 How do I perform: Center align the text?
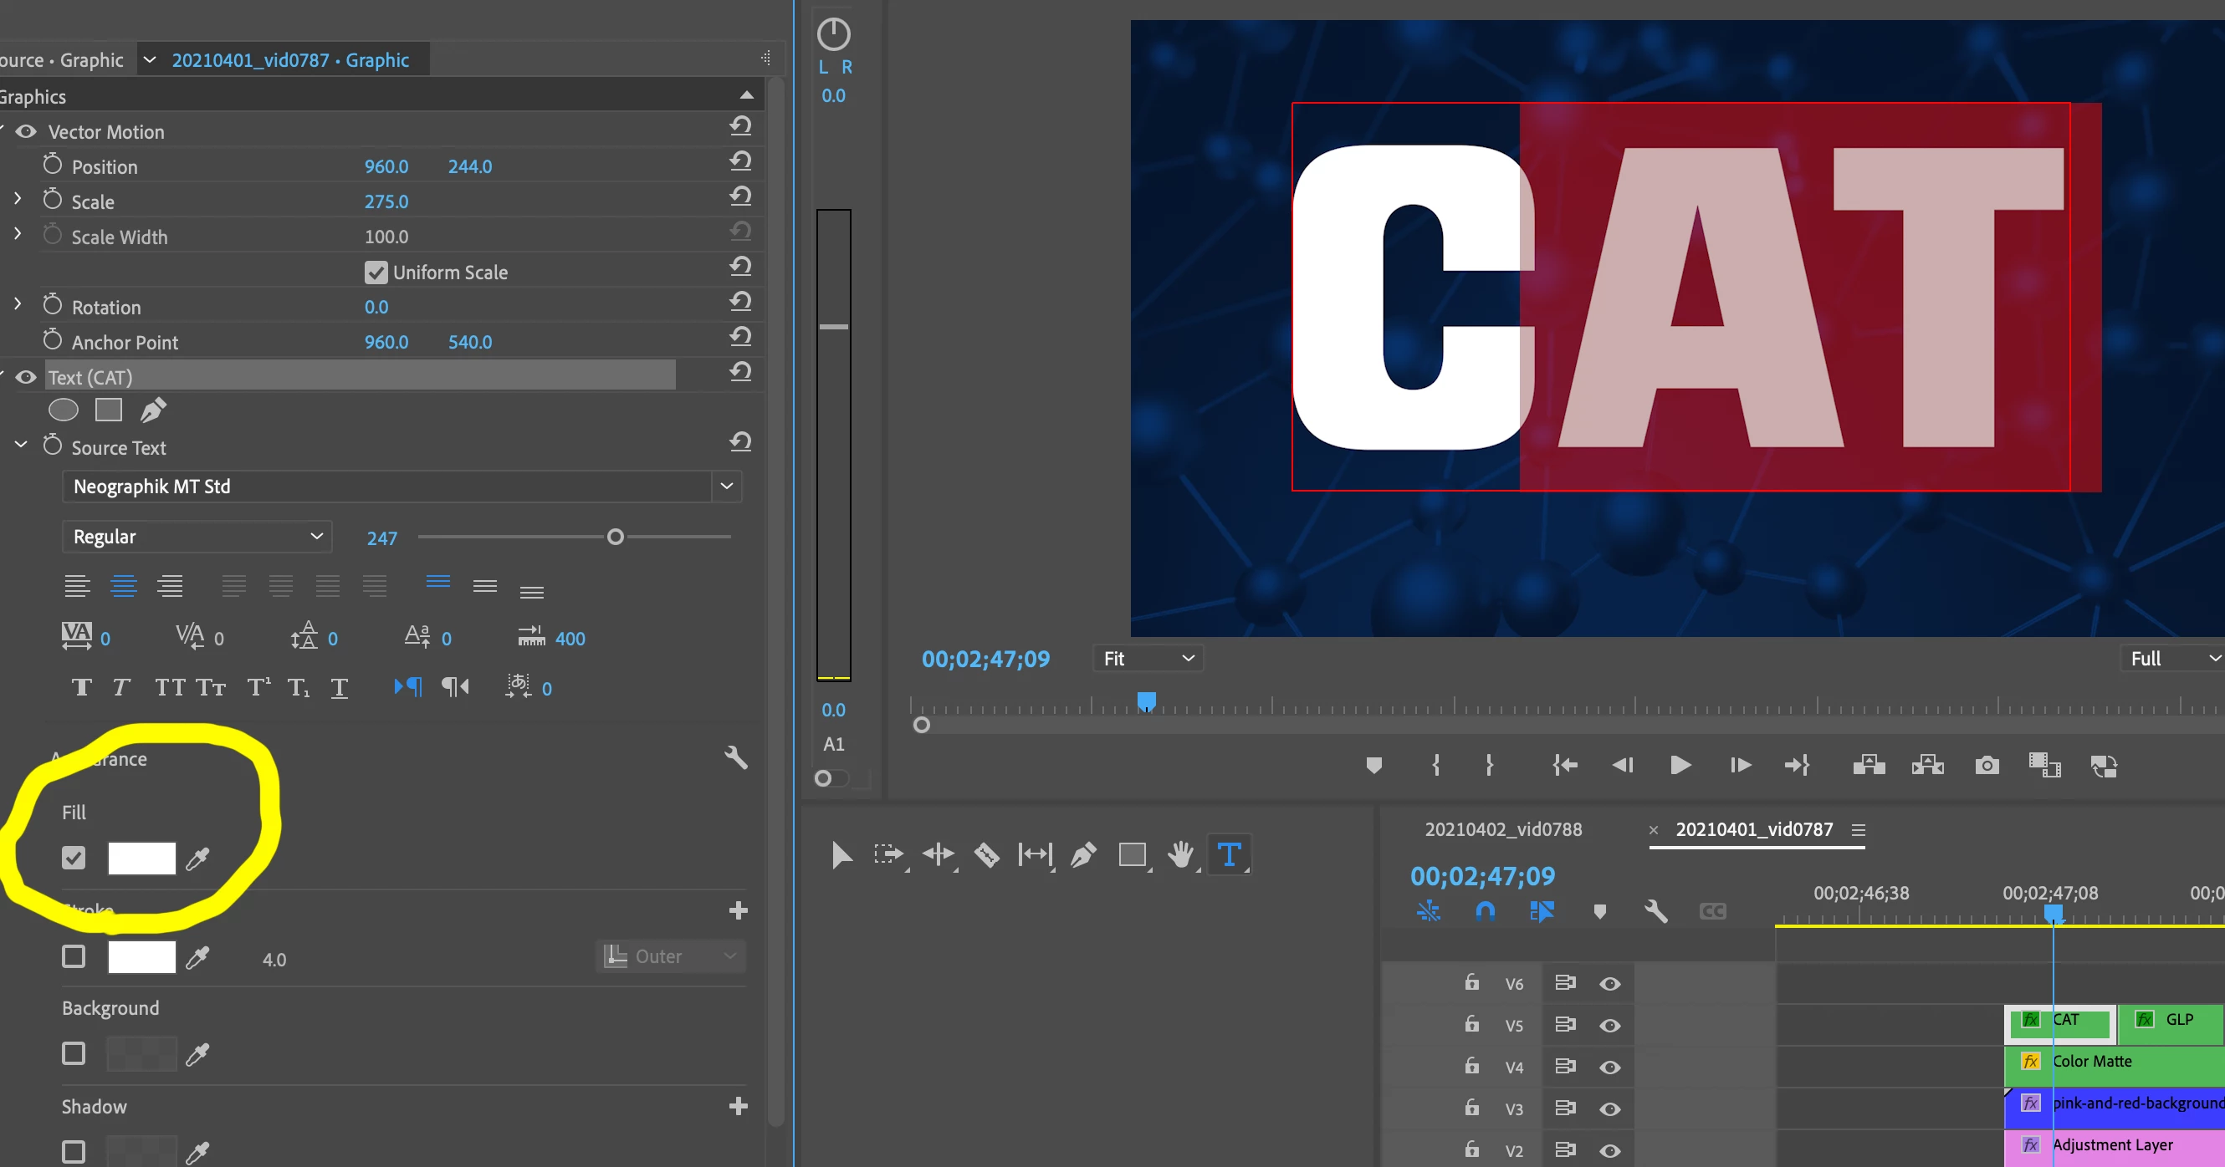point(124,587)
